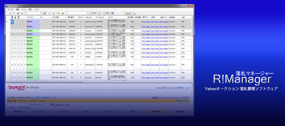The width and height of the screenshot is (285, 126).
Task: Uncheck the selection box for order 00002067
Action: (x=12, y=22)
